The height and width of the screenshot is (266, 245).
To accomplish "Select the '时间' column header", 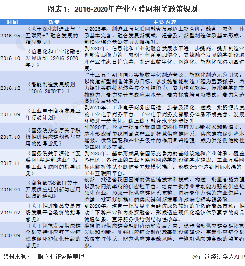I will pyautogui.click(x=12, y=22).
